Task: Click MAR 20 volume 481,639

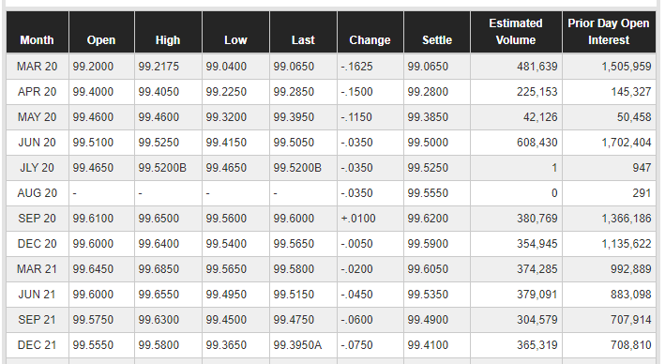Action: [537, 67]
